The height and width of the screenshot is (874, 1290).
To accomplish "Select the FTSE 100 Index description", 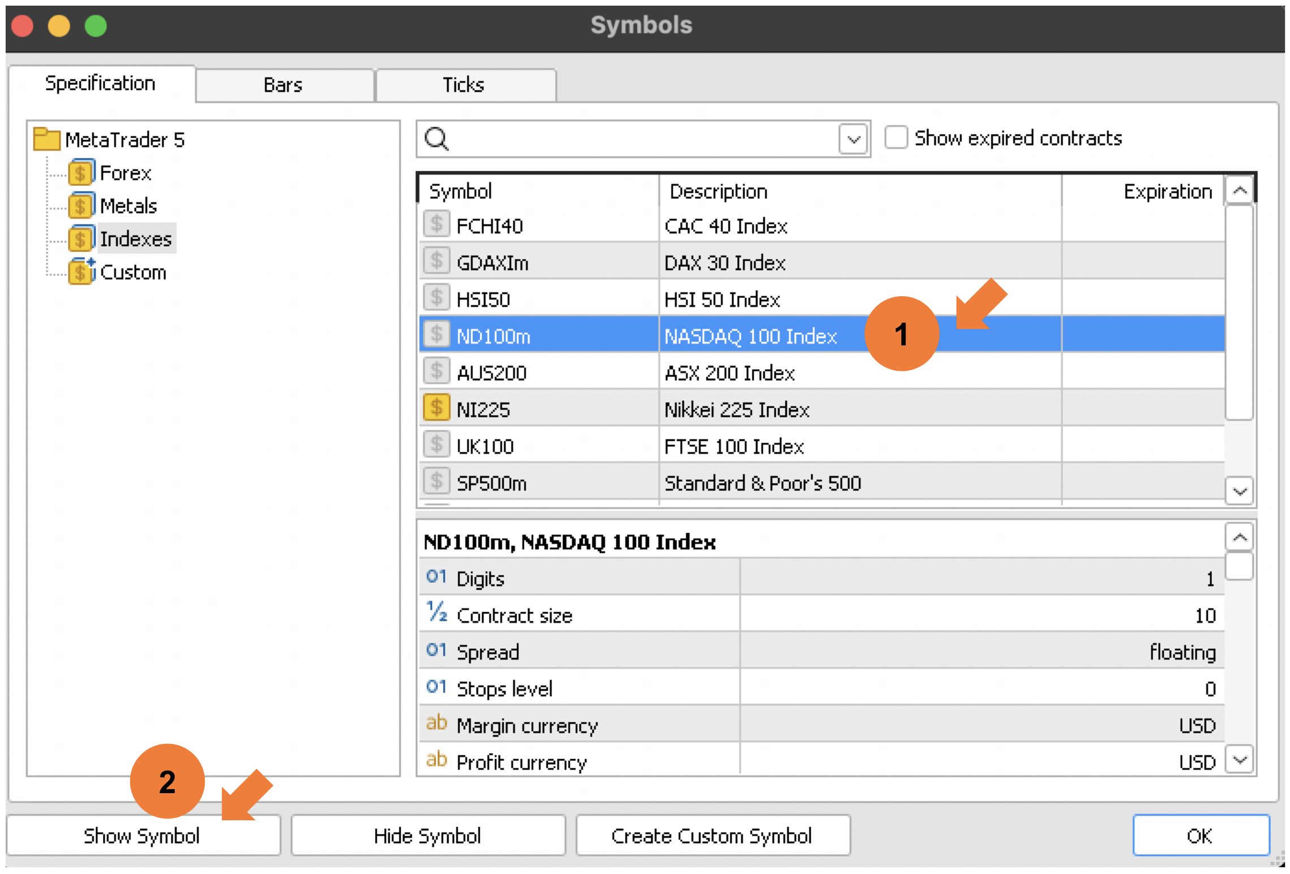I will coord(734,447).
